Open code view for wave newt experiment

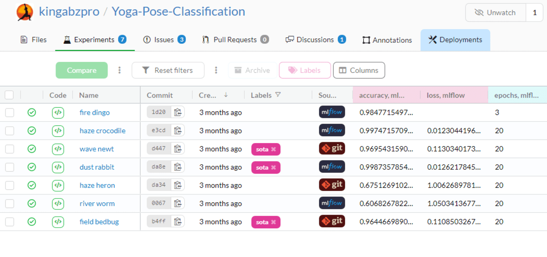click(58, 149)
